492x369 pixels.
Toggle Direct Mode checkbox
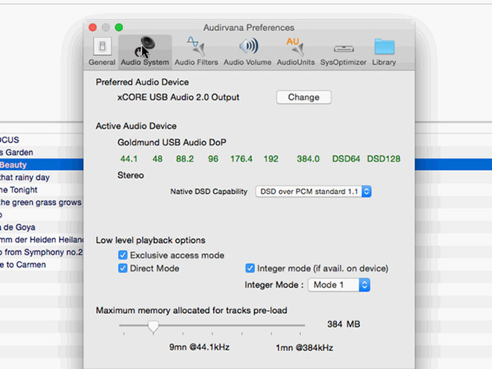point(123,268)
